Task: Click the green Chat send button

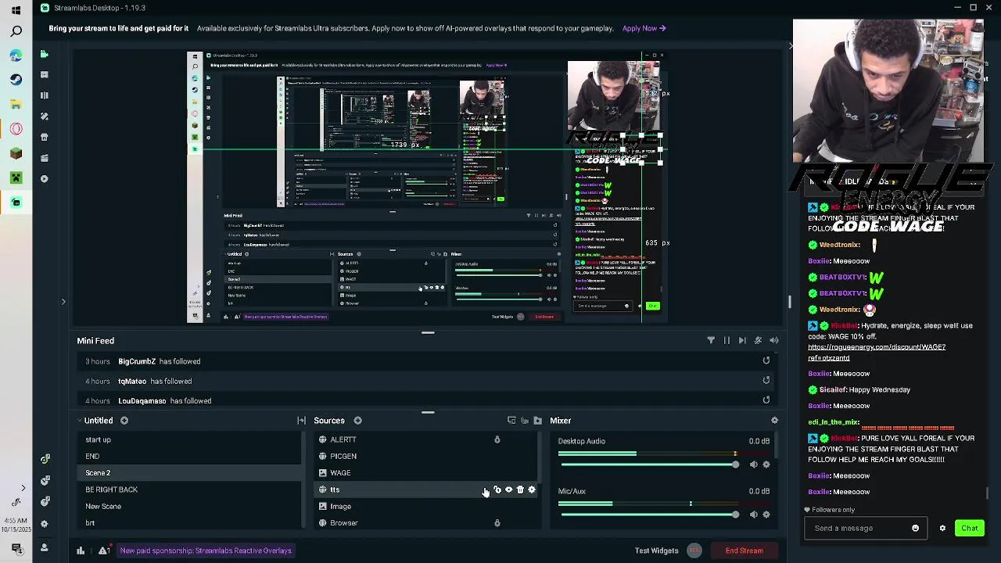Action: (x=969, y=528)
